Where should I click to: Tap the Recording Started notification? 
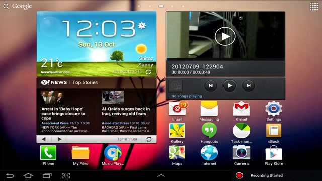[266, 175]
